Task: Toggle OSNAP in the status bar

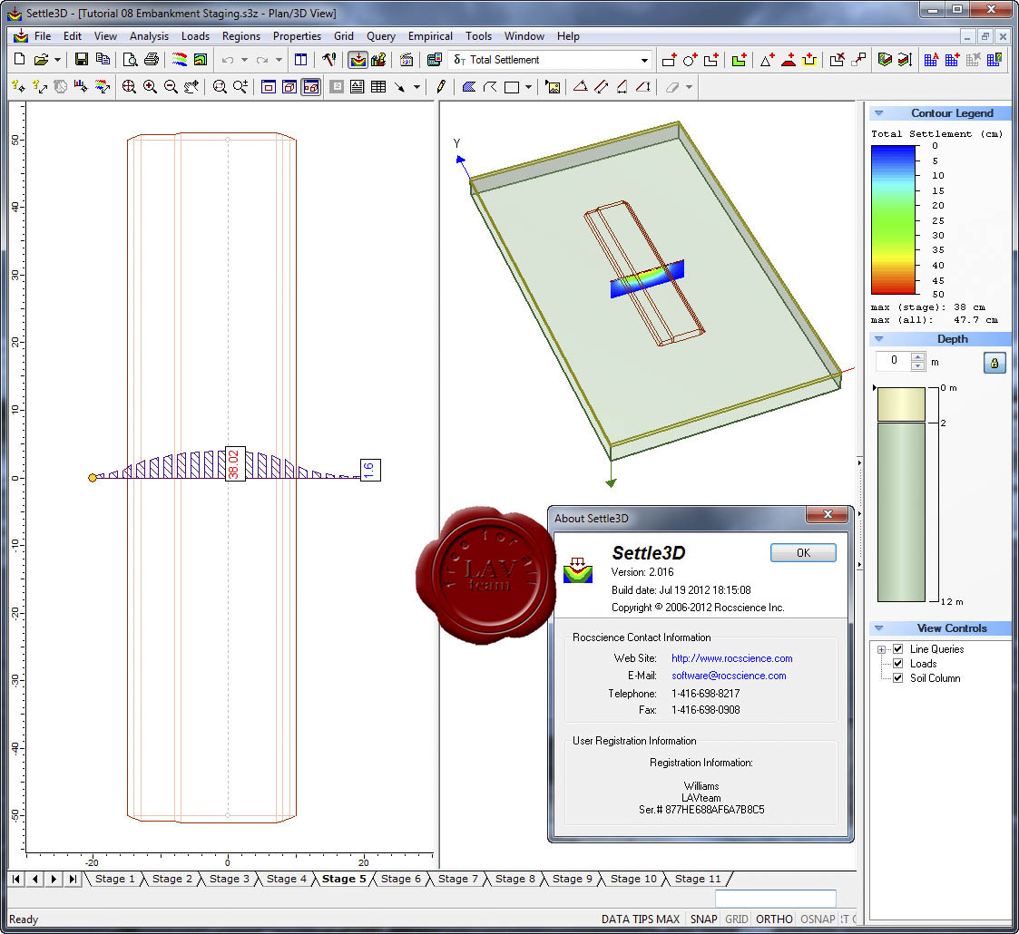Action: tap(818, 919)
